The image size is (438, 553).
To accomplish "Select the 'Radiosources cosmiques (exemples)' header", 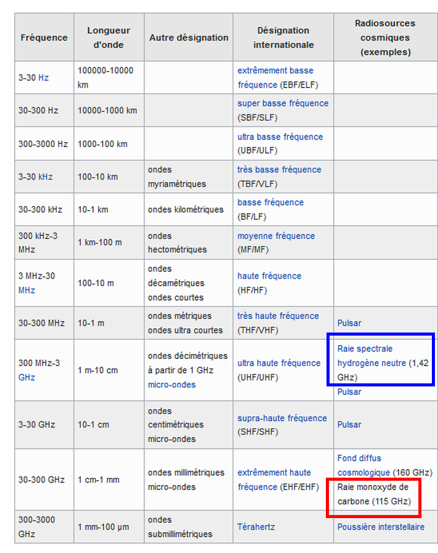I will point(385,37).
